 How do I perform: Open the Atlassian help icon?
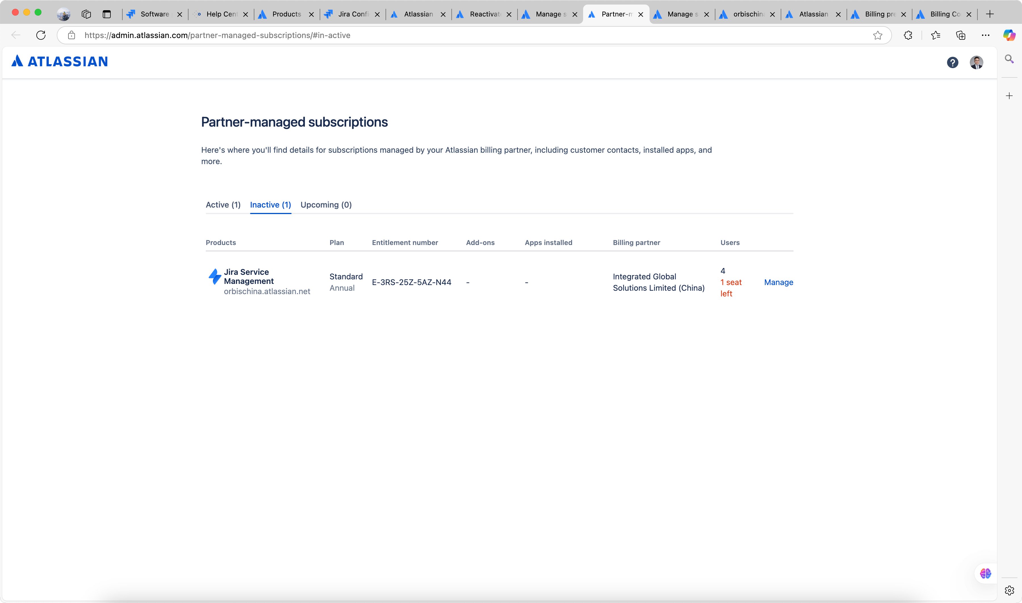[x=952, y=62]
